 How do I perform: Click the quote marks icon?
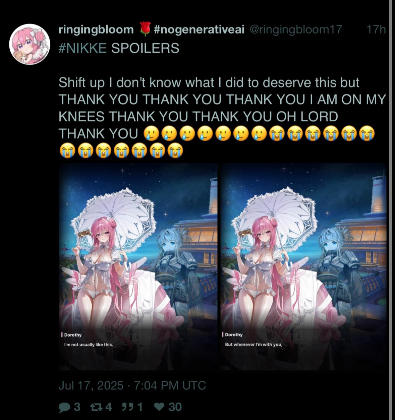point(127,407)
